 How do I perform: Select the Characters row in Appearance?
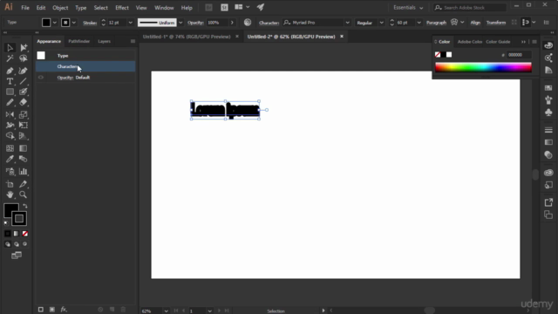pyautogui.click(x=85, y=66)
